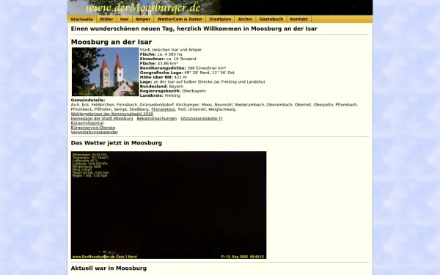Screen dimensions: 440x275
Task: Go to the Isar navigation tab
Action: [x=125, y=19]
